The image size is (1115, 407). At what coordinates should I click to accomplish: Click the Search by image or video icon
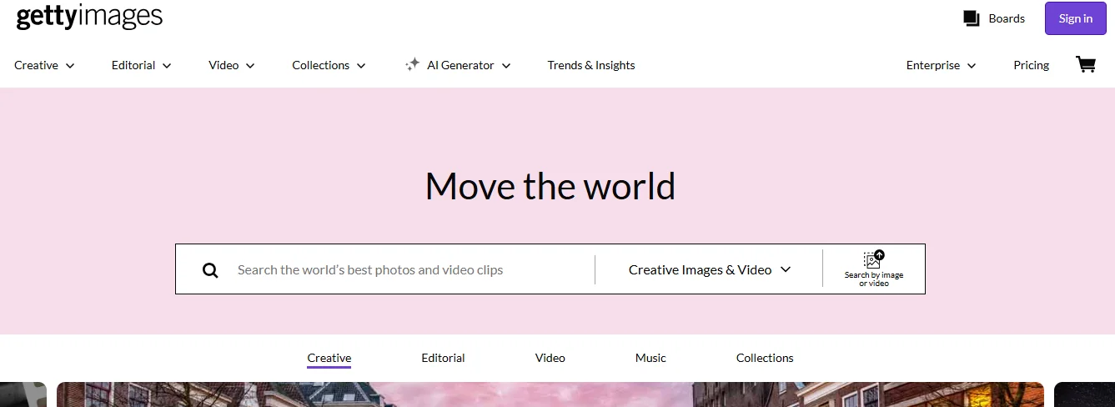click(873, 259)
